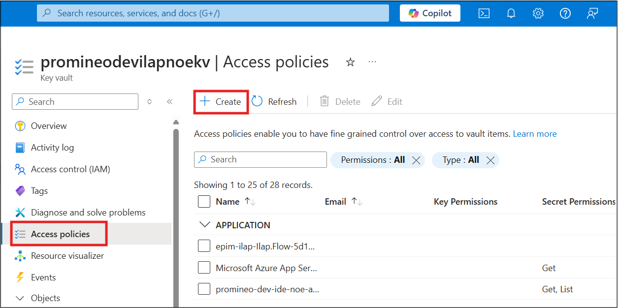
Task: Collapse the APPLICATION group
Action: pos(204,225)
